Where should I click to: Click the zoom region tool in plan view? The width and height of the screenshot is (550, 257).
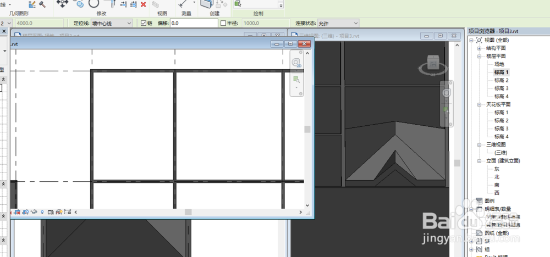(x=296, y=80)
